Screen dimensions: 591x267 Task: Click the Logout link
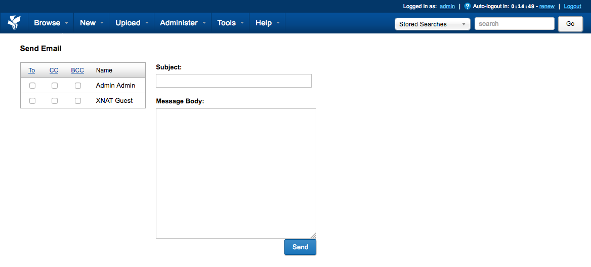coord(572,7)
